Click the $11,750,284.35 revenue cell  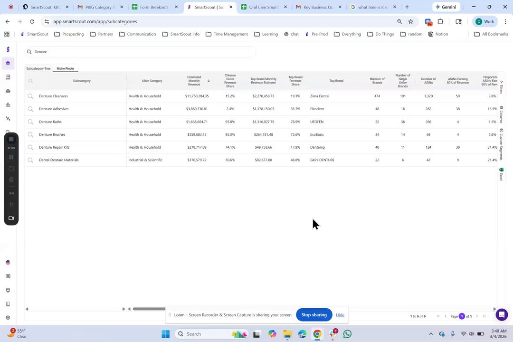[x=197, y=96]
